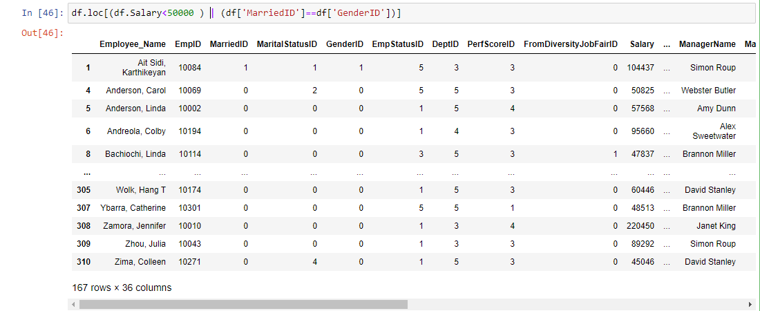760x311 pixels.
Task: Click EmpID value 10084
Action: [x=189, y=68]
